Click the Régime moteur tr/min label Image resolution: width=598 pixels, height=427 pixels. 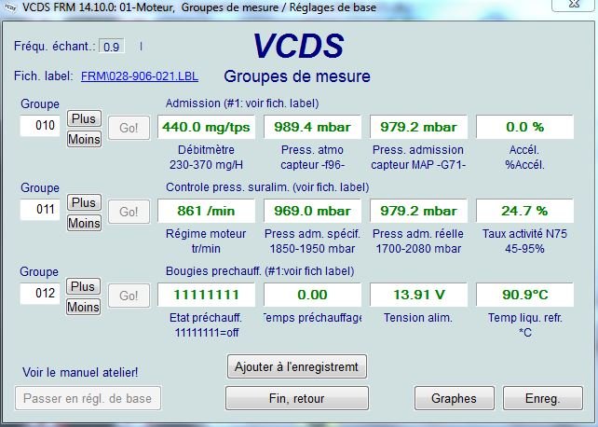206,241
